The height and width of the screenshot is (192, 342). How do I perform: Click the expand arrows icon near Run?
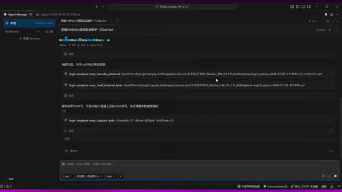[x=333, y=21]
